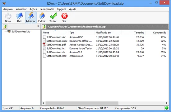This screenshot has width=171, height=112.
Task: Select the SoftDownload.xlsx file name
Action: (x=56, y=56)
